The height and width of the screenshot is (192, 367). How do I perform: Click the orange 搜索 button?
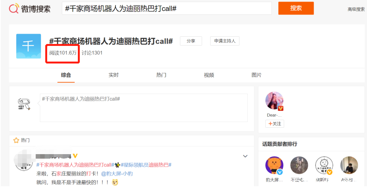[x=296, y=8]
